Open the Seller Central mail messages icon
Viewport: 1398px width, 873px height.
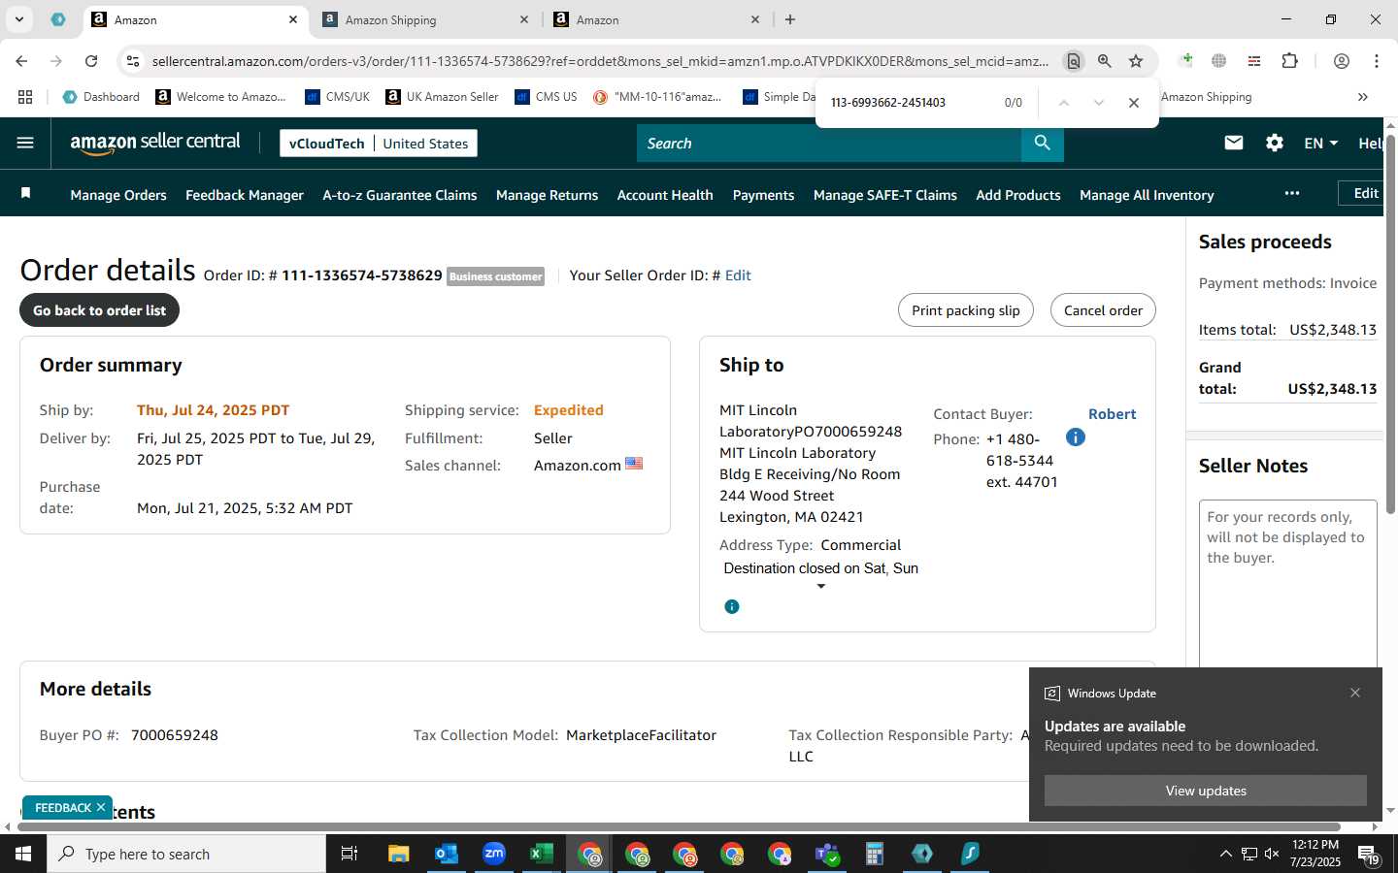coord(1234,143)
